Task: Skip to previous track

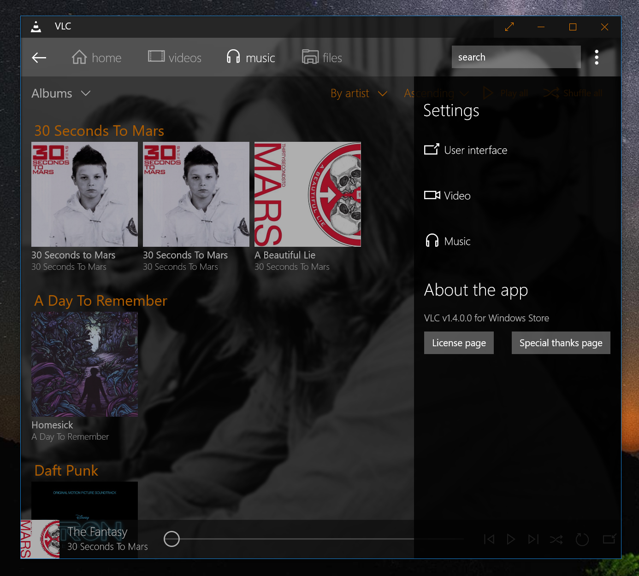Action: click(489, 539)
